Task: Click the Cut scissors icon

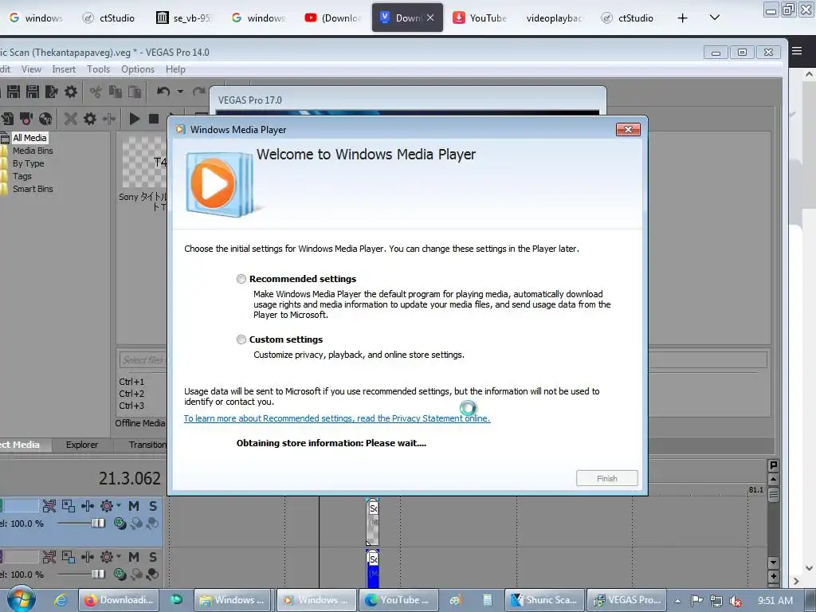Action: pos(96,92)
